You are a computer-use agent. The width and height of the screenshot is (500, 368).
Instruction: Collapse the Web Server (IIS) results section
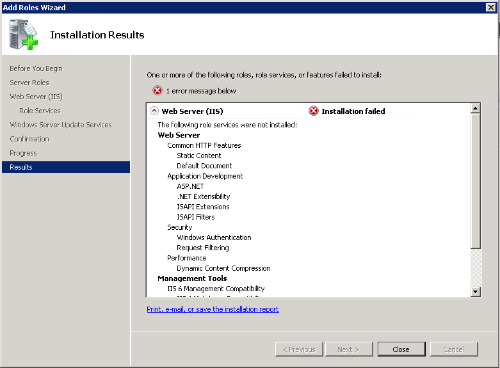click(x=154, y=111)
